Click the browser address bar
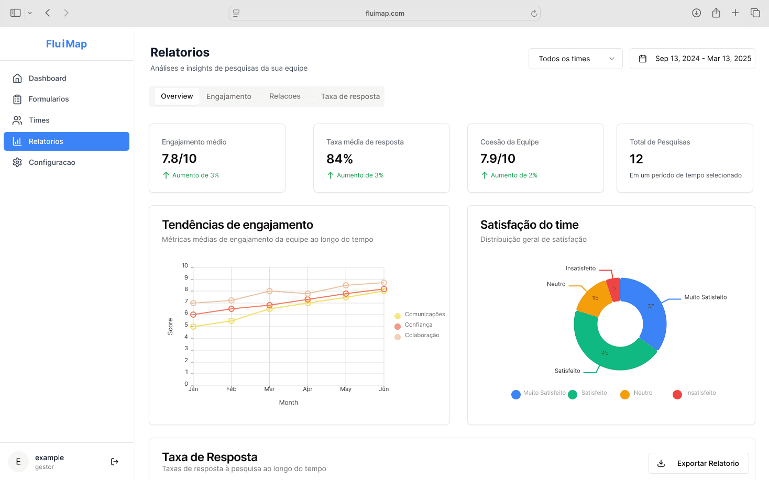The width and height of the screenshot is (769, 480). pos(385,13)
